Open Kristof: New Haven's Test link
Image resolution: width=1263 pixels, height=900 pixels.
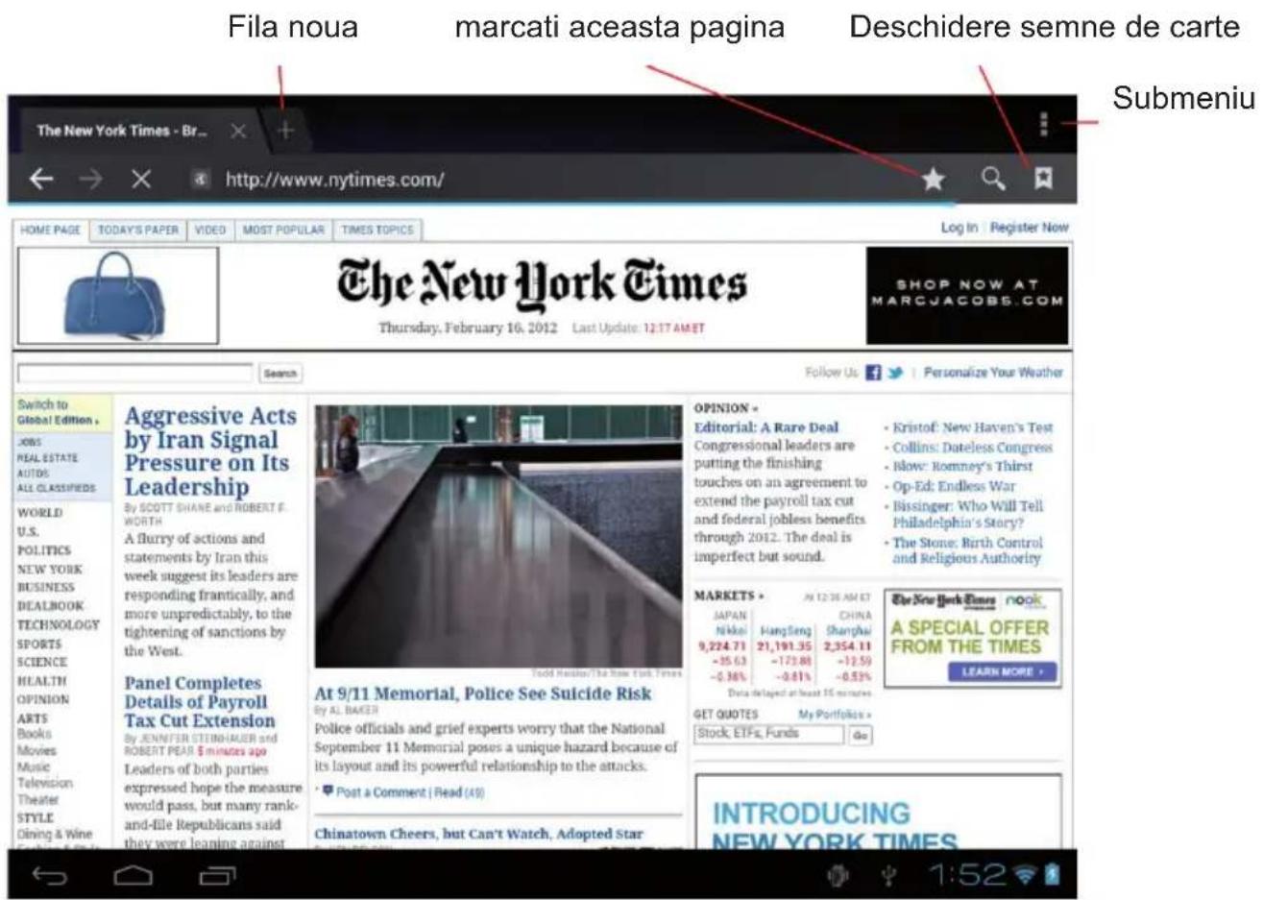tap(973, 427)
